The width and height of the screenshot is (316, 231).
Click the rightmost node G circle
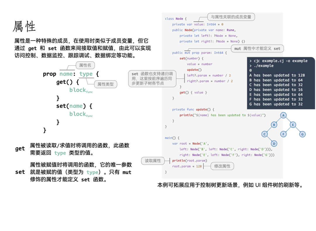(302, 134)
